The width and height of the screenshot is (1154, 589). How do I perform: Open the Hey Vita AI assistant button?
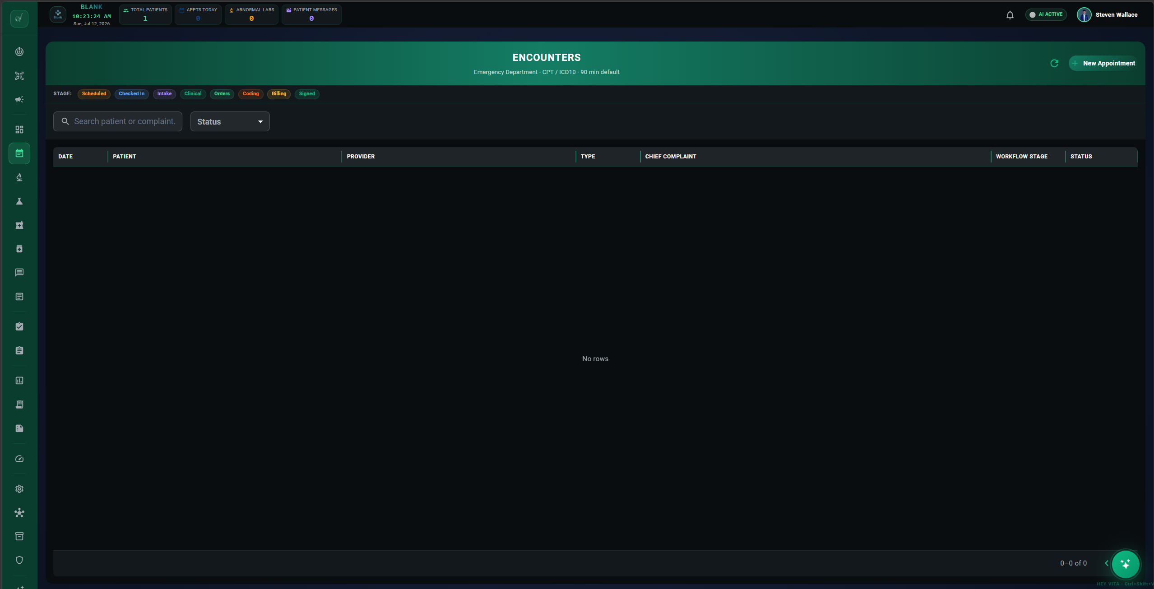pos(1125,564)
